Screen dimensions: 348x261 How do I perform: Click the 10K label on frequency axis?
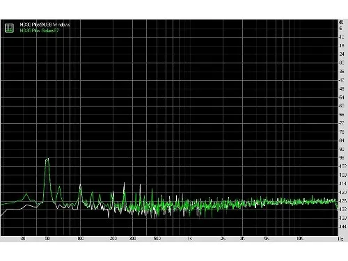[x=300, y=239]
